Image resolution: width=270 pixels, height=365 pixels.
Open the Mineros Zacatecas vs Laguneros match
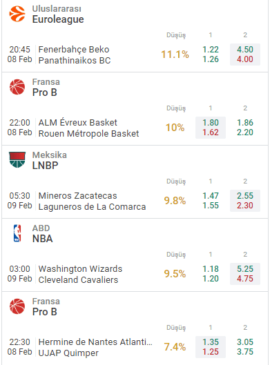point(92,201)
